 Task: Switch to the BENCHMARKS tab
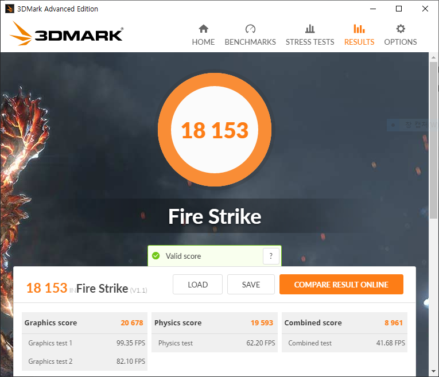pos(250,42)
